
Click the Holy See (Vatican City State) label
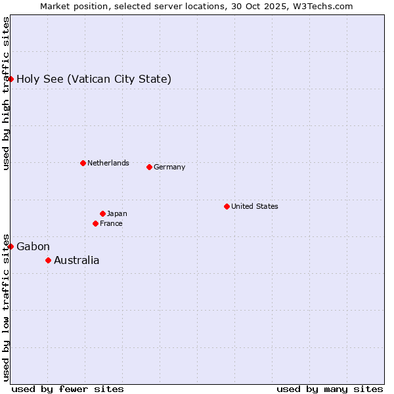(x=94, y=79)
